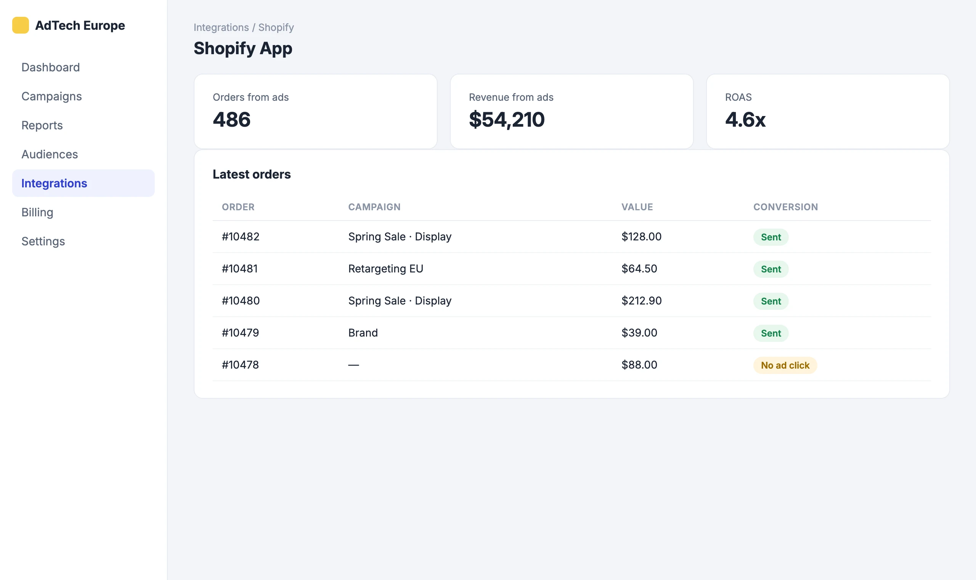976x580 pixels.
Task: Click the AdTech Europe brand name
Action: point(80,26)
